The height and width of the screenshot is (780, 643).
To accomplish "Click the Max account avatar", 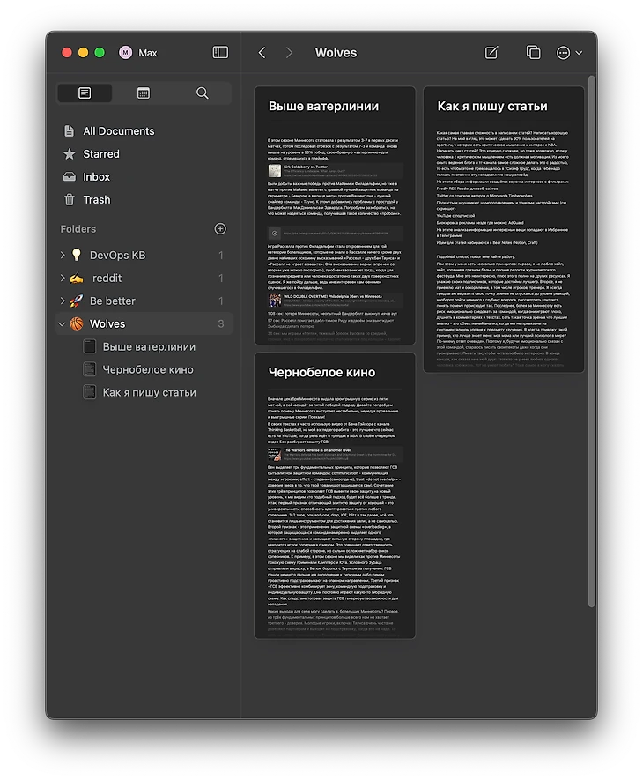I will coord(125,52).
